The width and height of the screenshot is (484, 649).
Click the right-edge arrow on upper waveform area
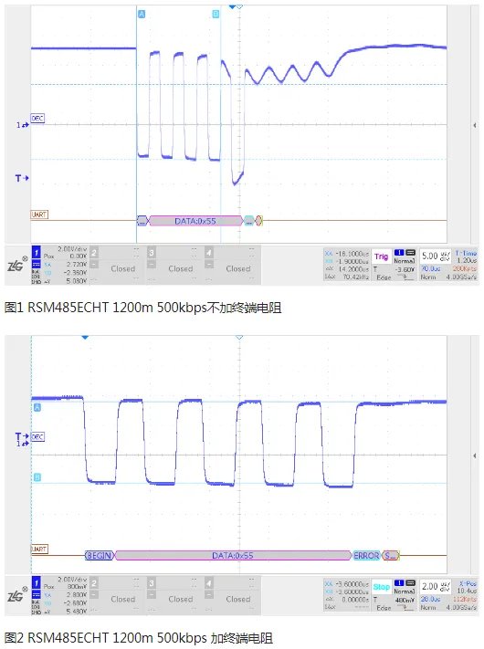tap(475, 125)
